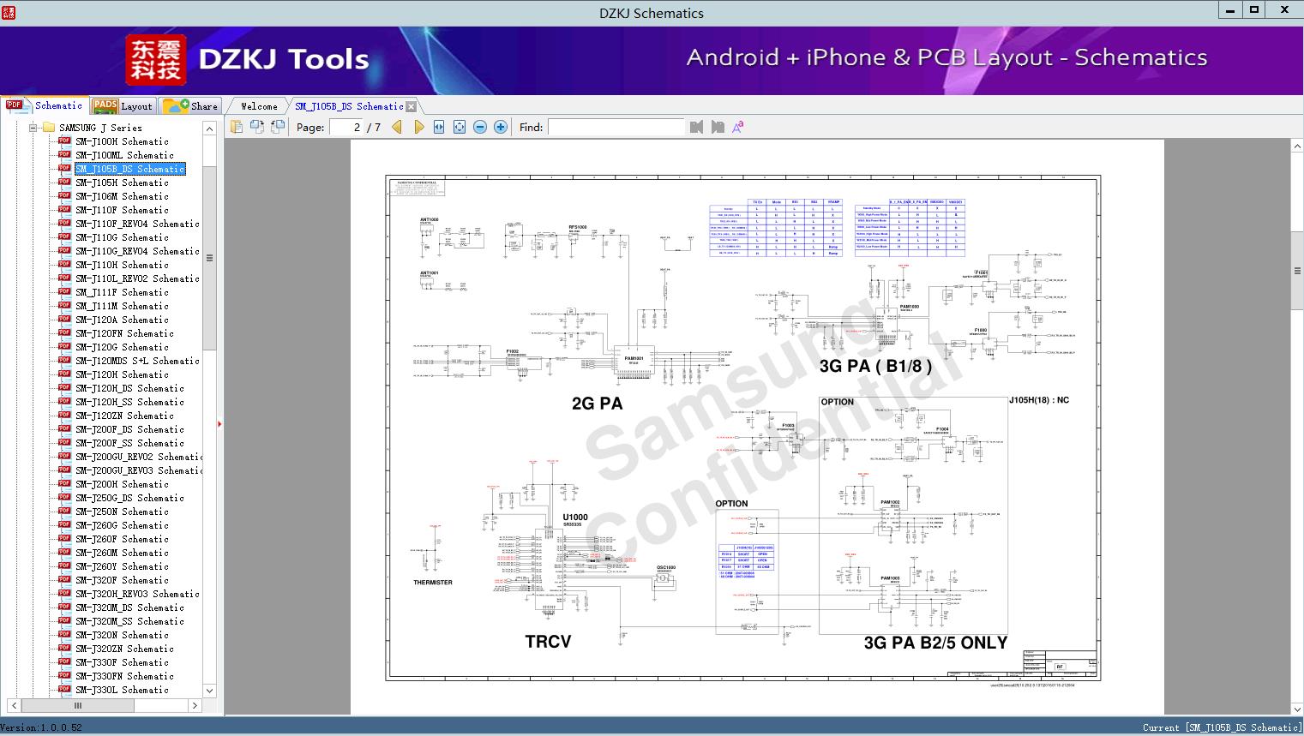Viewport: 1304px width, 736px height.
Task: Open SM-J320H_REV03 Schematic in tree
Action: tap(137, 594)
